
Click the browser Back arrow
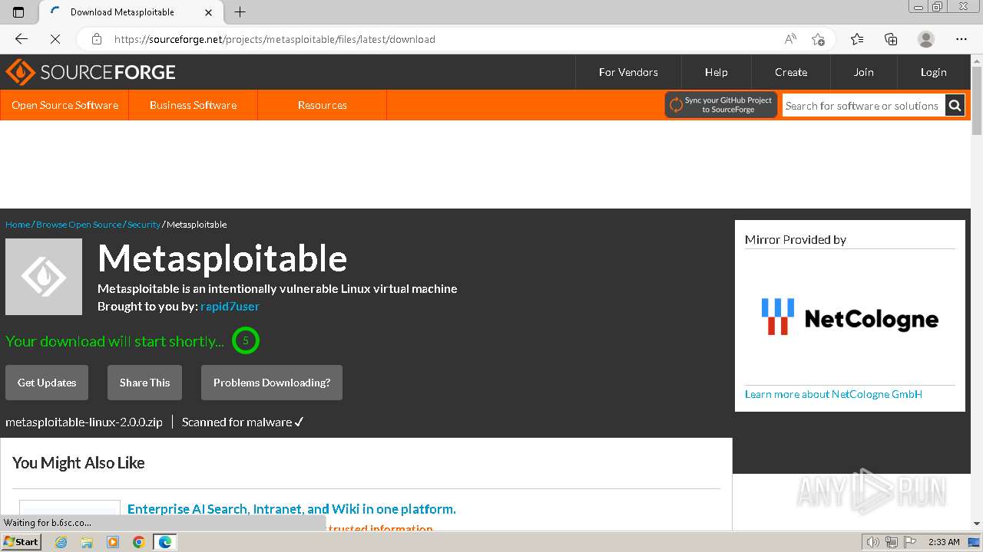[22, 39]
